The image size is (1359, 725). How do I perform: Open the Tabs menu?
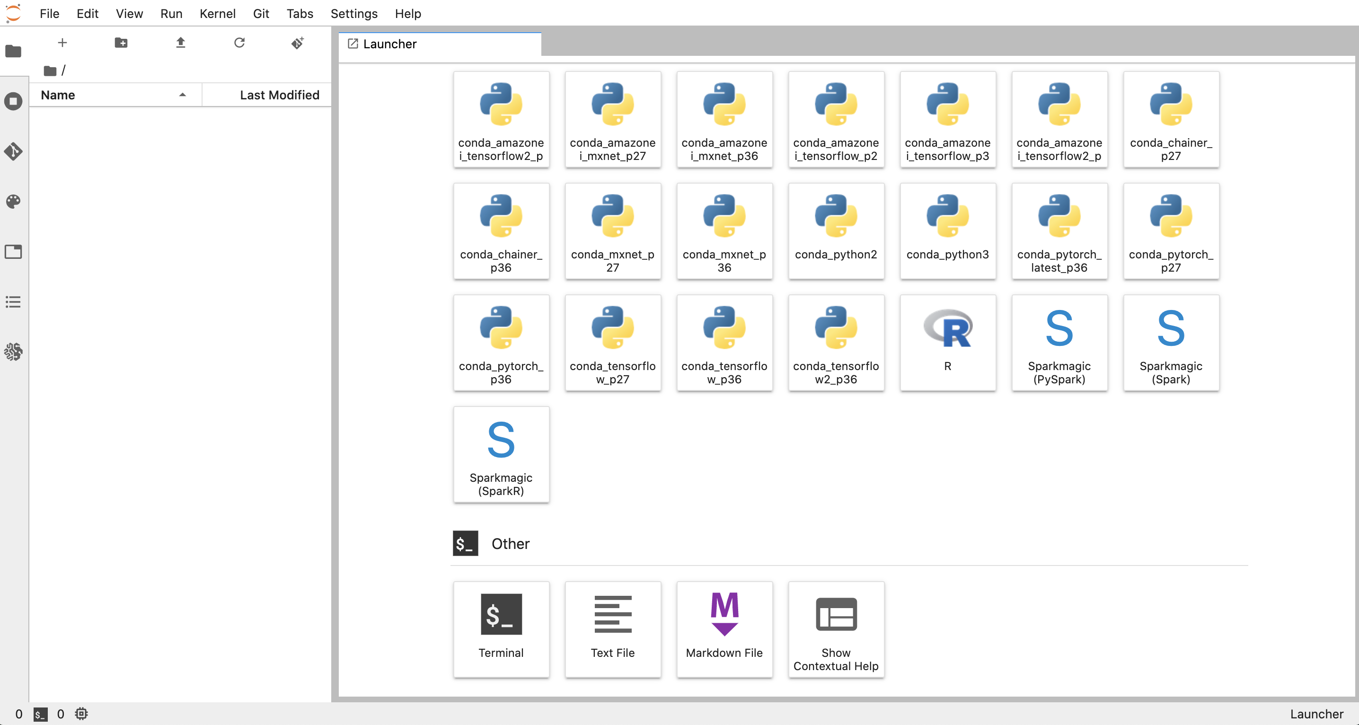[300, 14]
